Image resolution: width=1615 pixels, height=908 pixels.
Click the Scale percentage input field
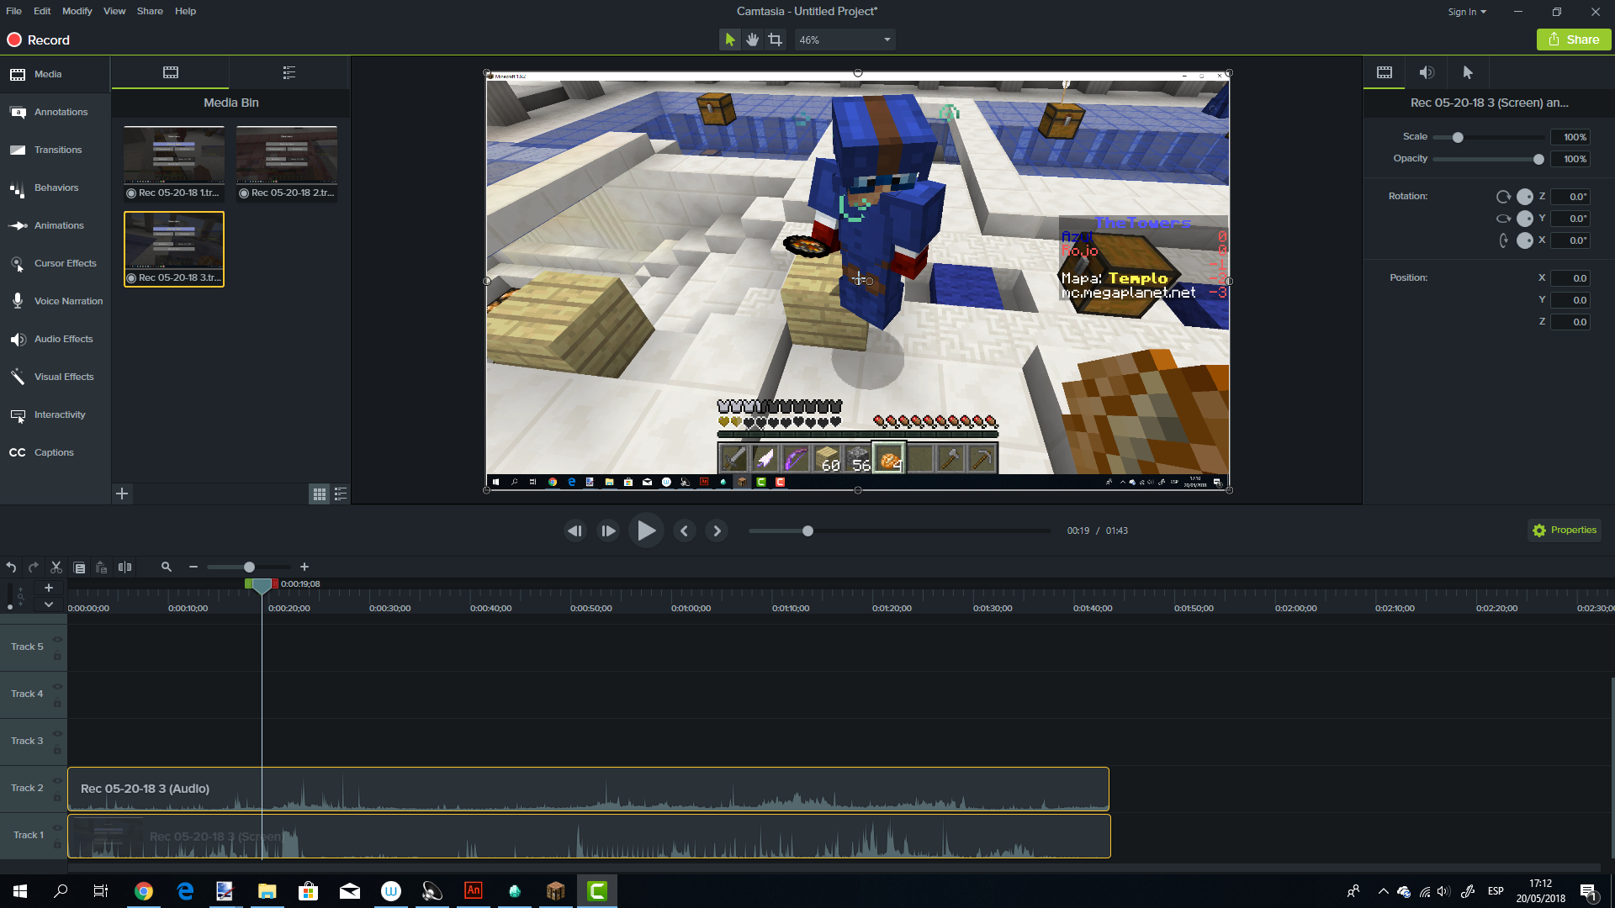pyautogui.click(x=1570, y=137)
